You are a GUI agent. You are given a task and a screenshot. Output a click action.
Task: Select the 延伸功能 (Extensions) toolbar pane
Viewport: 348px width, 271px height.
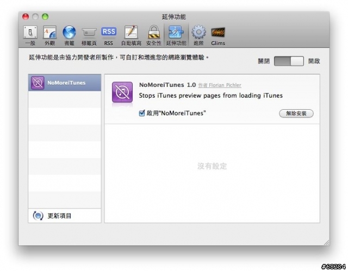coord(176,35)
